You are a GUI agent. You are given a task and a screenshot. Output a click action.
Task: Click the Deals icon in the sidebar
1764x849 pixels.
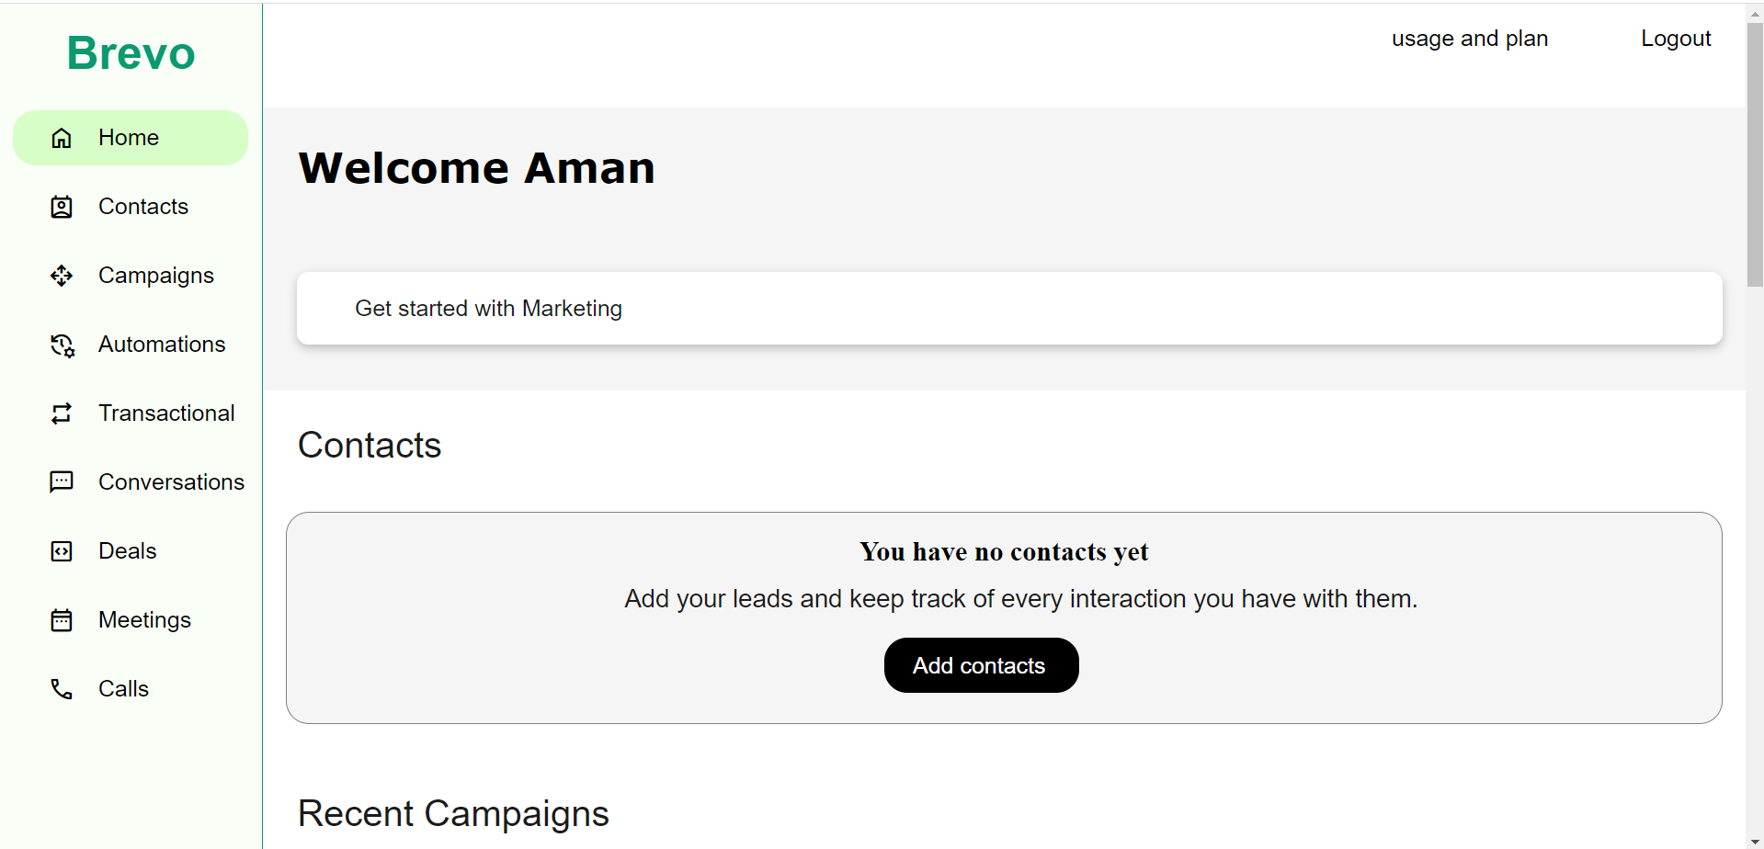pos(61,550)
